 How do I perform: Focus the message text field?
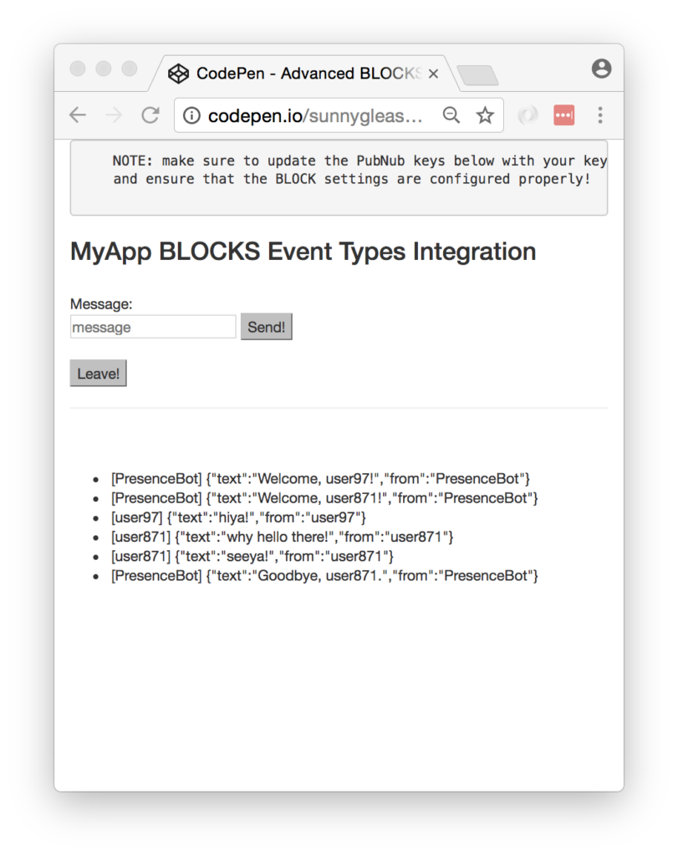153,327
